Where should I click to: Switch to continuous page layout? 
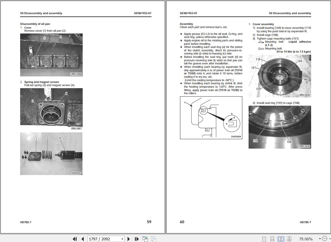(272, 239)
